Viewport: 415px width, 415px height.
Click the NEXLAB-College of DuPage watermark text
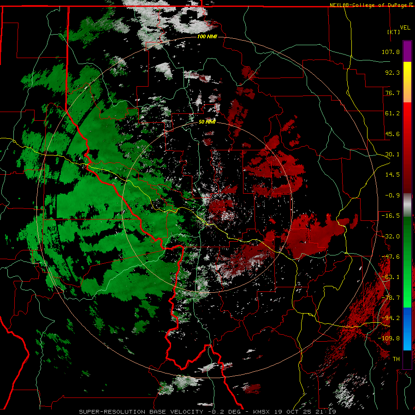(371, 5)
